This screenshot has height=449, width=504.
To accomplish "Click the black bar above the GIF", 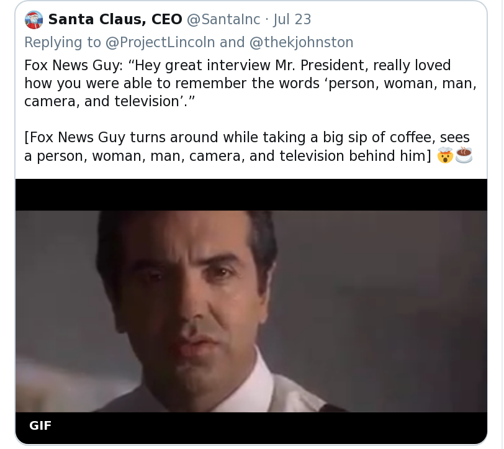I will (x=251, y=194).
